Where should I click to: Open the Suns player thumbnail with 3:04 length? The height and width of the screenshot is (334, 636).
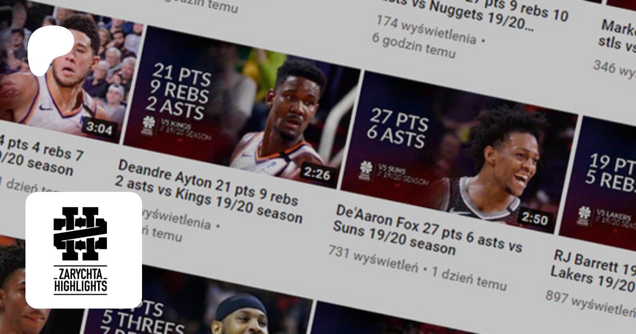pyautogui.click(x=60, y=71)
